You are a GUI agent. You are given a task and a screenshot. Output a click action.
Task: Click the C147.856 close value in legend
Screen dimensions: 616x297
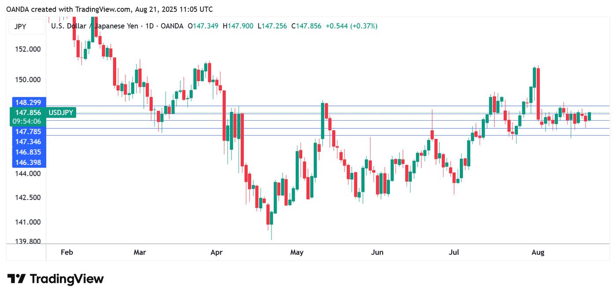click(307, 26)
